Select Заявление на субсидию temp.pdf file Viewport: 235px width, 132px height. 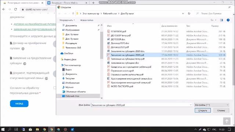pyautogui.click(x=128, y=59)
